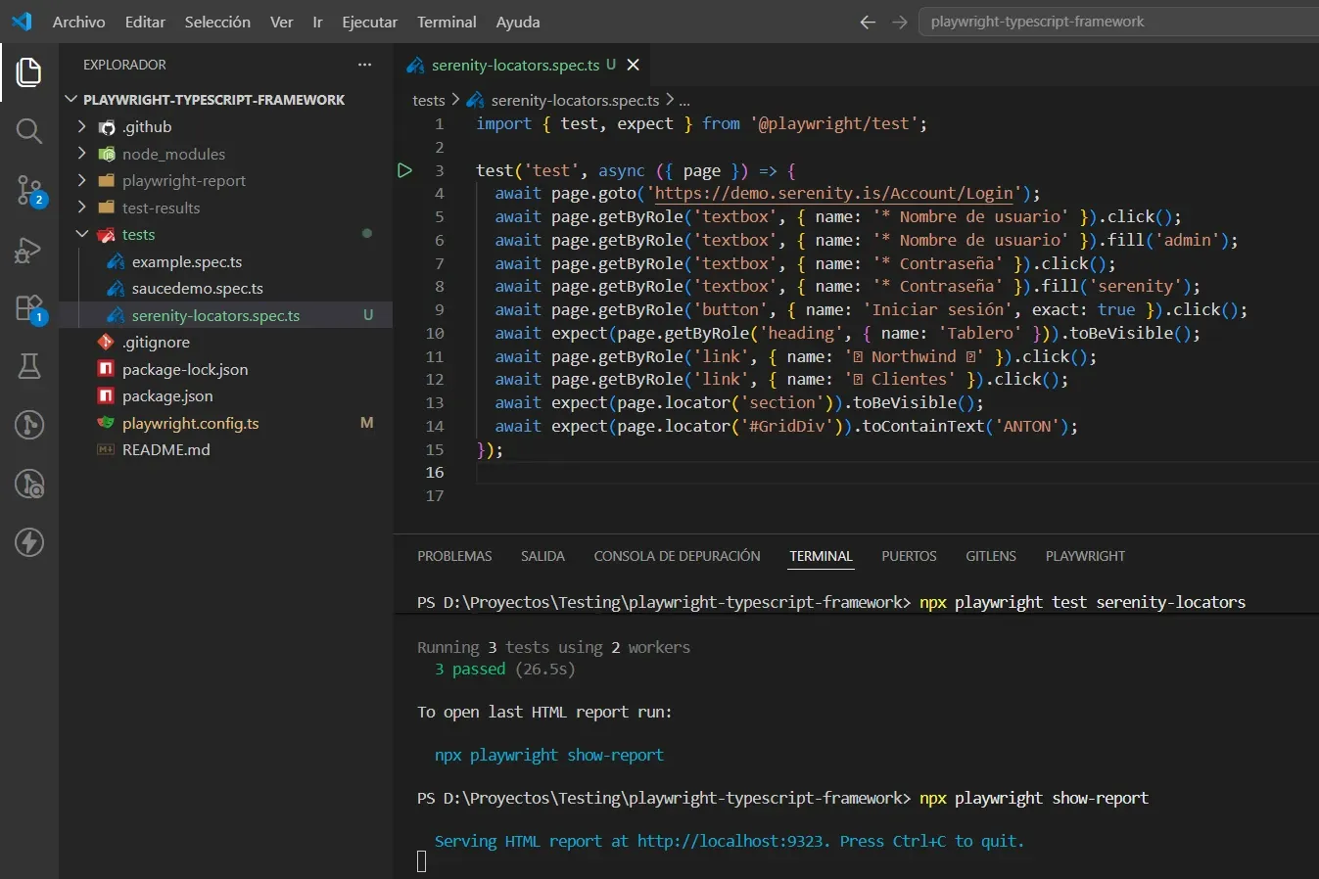Viewport: 1319px width, 879px height.
Task: Collapse the tests folder in the Explorer
Action: coord(82,234)
